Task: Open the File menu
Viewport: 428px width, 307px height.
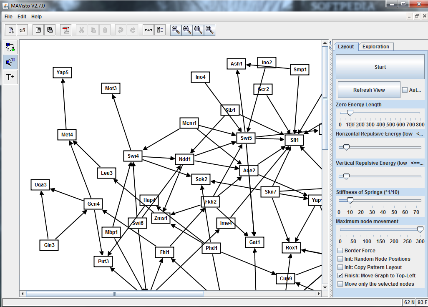Action: click(x=8, y=17)
